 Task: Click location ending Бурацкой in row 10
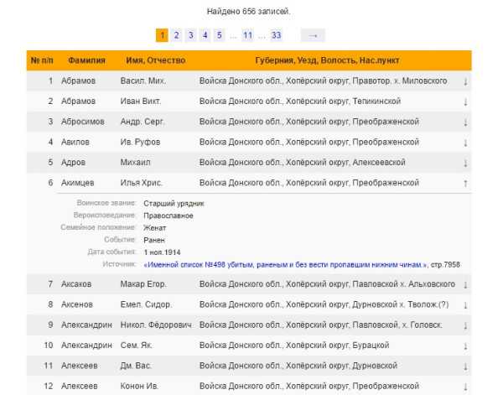[294, 346]
